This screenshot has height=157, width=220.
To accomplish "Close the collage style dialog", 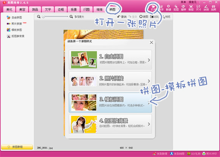I will click(151, 42).
